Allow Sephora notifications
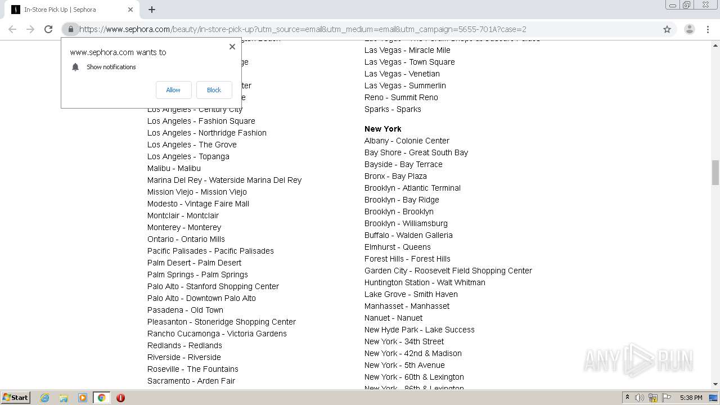Viewport: 720px width, 405px height. tap(173, 90)
